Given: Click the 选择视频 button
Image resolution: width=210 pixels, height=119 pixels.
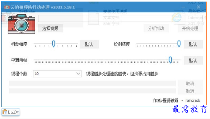Looking at the screenshot, I should 50,28.
